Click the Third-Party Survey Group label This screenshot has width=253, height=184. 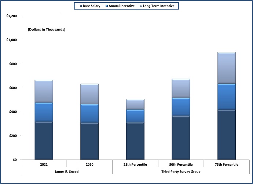coord(181,172)
